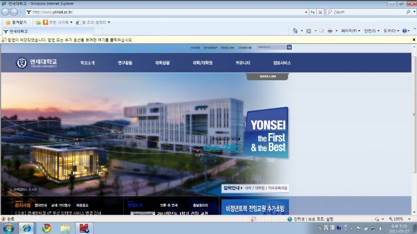This screenshot has width=417, height=234.
Task: Click Internet Explorer icon in taskbar
Action: pos(26,228)
